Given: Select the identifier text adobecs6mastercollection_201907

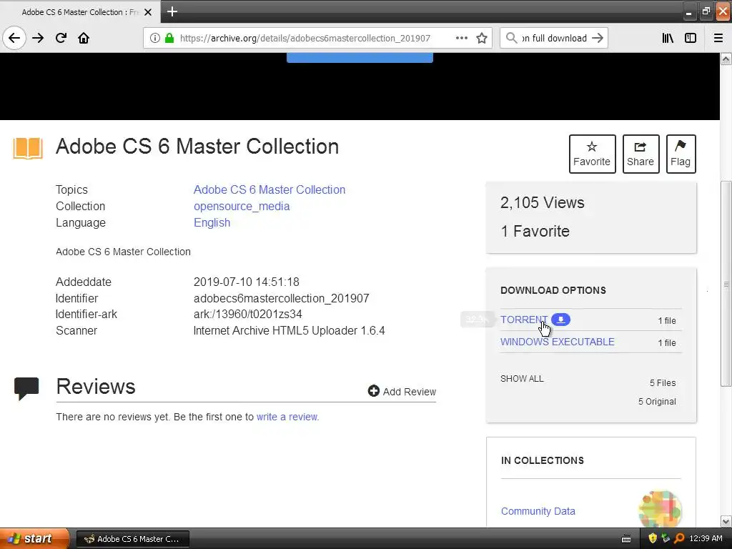Looking at the screenshot, I should 281,298.
